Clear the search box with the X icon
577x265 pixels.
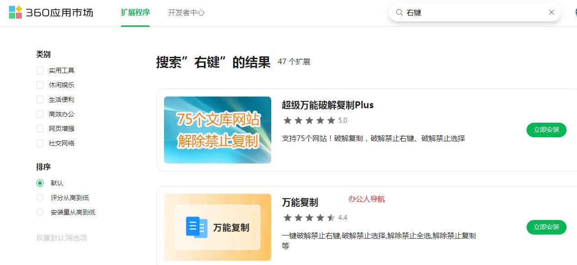click(552, 12)
